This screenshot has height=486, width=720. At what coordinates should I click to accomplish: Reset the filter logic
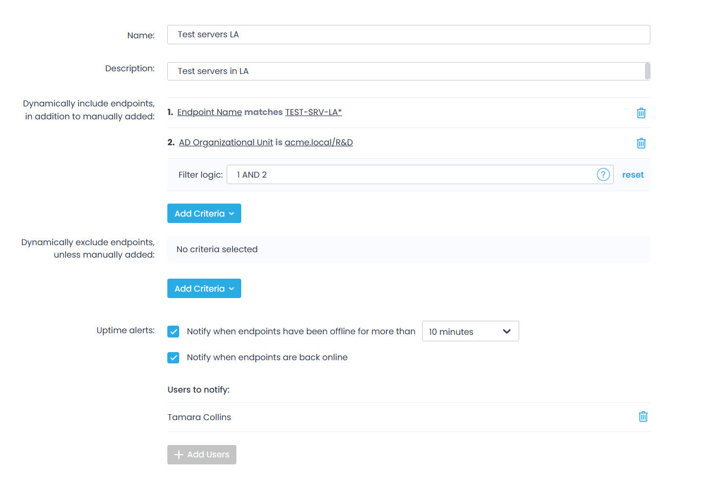point(633,175)
